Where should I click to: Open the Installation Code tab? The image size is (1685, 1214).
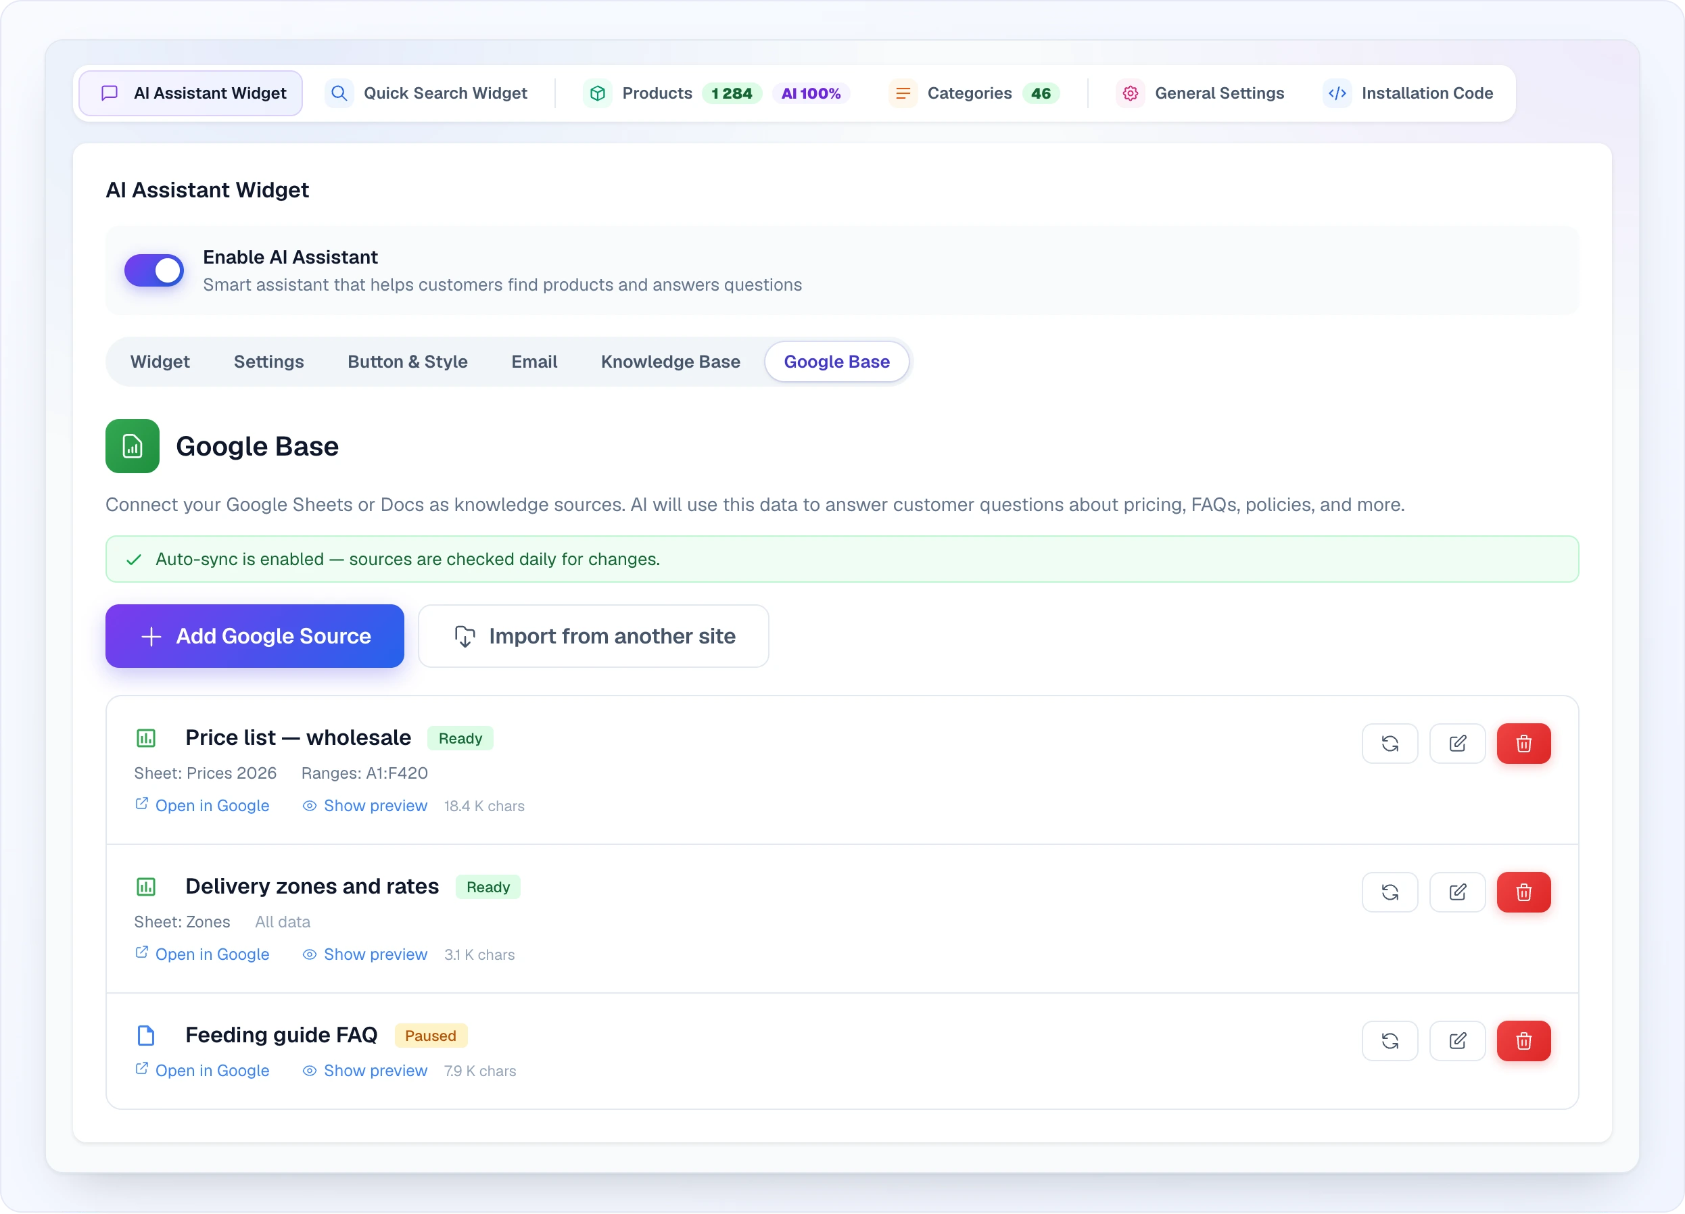[1408, 93]
